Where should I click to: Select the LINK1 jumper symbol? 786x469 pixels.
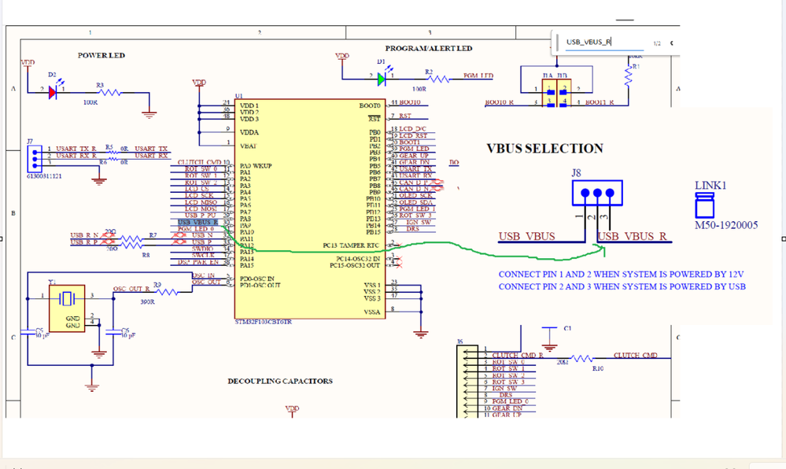704,205
